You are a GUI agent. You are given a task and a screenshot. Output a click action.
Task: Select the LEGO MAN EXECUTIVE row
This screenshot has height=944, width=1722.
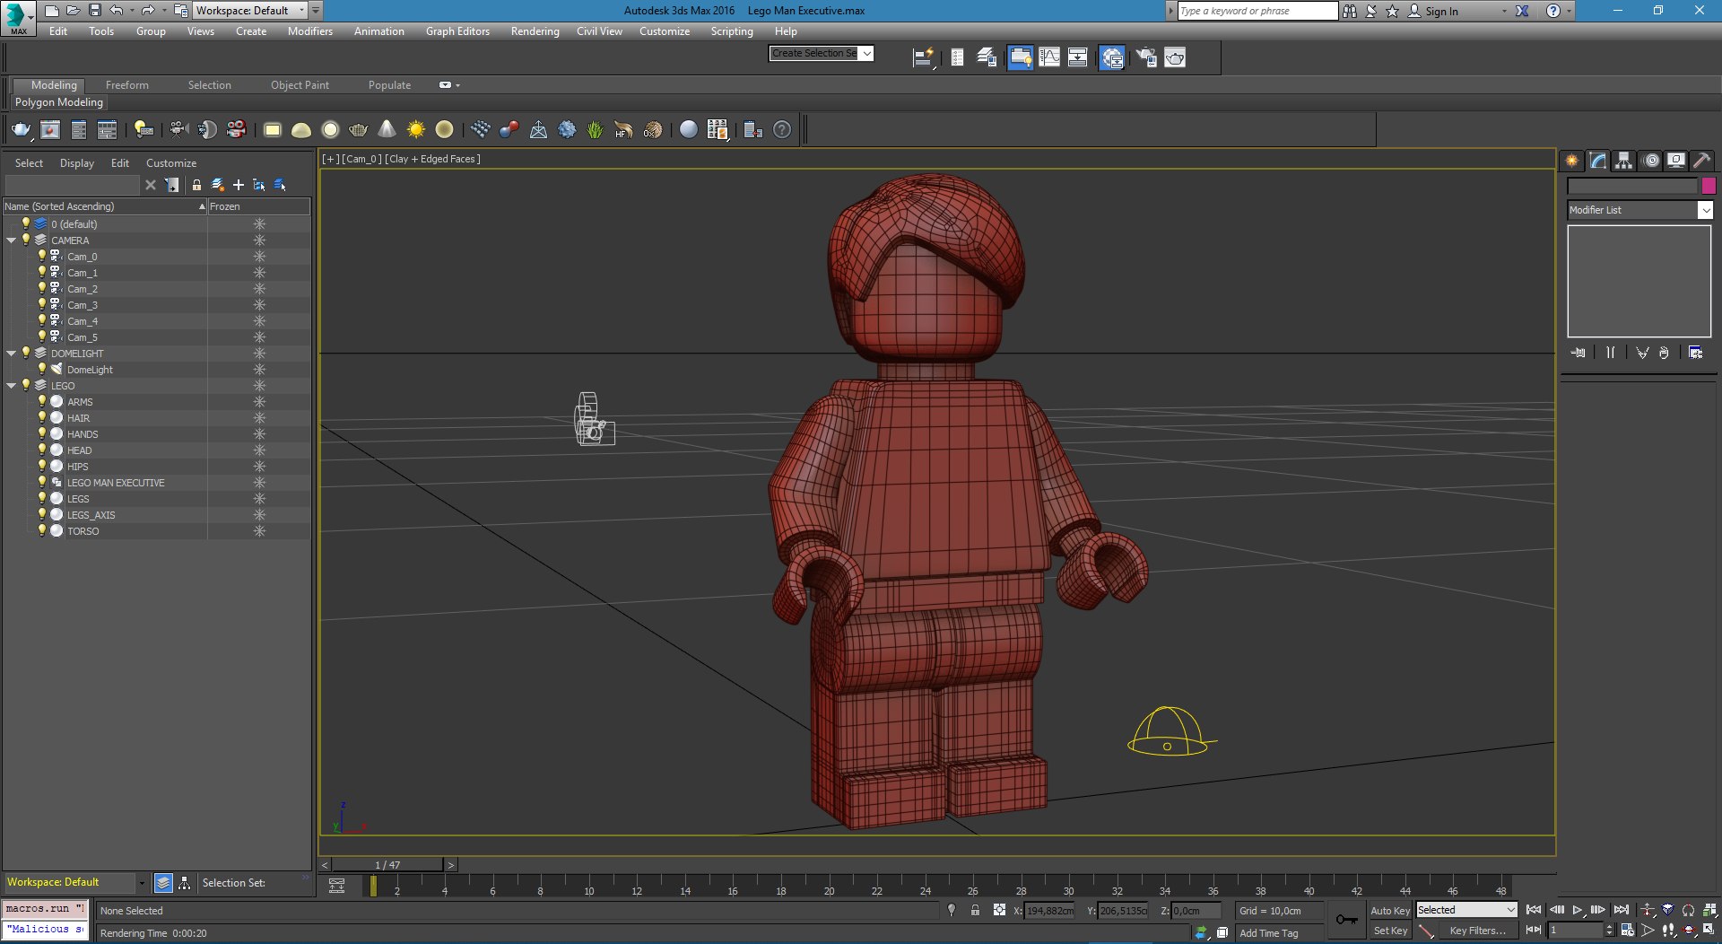coord(116,483)
